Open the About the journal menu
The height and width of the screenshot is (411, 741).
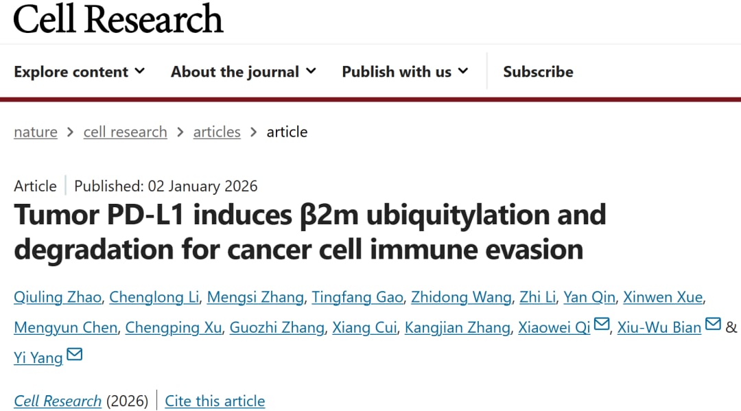point(243,71)
